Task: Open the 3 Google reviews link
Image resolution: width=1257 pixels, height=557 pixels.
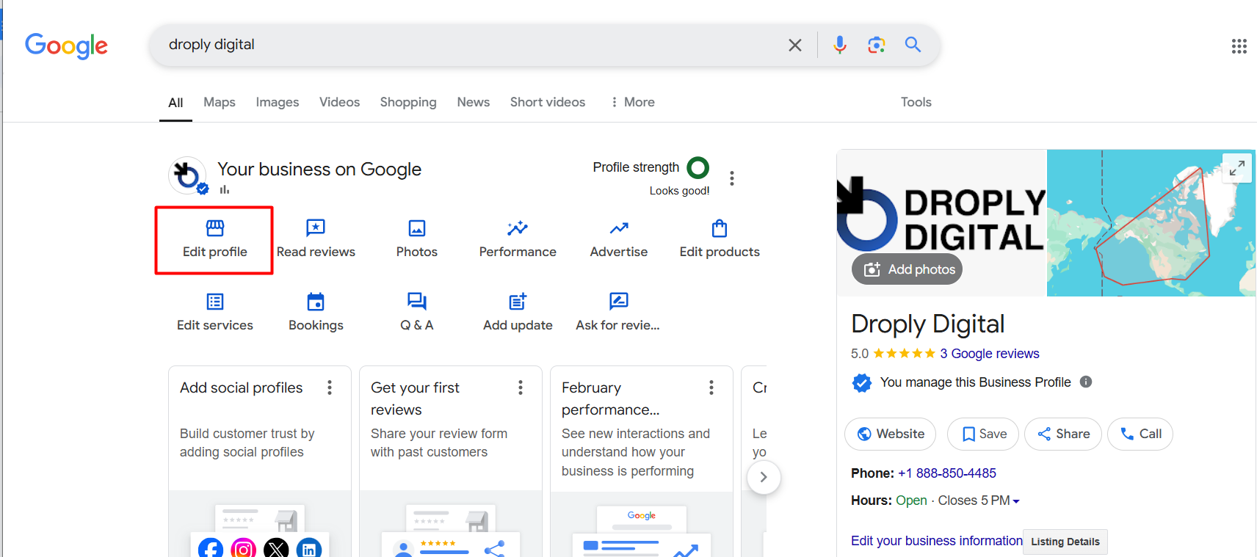Action: pos(989,354)
